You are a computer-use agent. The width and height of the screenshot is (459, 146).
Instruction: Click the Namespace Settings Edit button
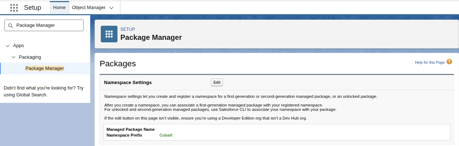217,82
